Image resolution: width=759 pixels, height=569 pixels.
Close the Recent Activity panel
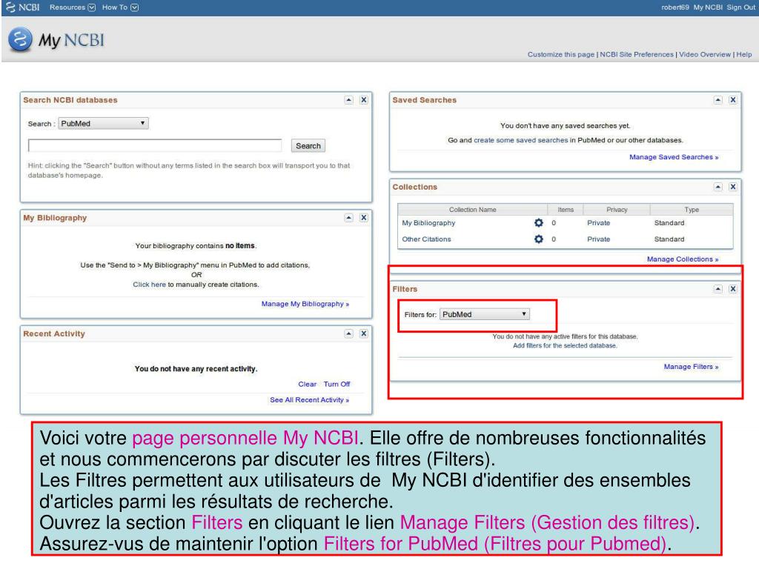363,333
